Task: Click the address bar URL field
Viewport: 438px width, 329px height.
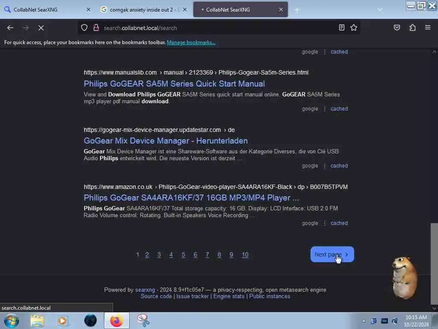Action: pos(218,28)
